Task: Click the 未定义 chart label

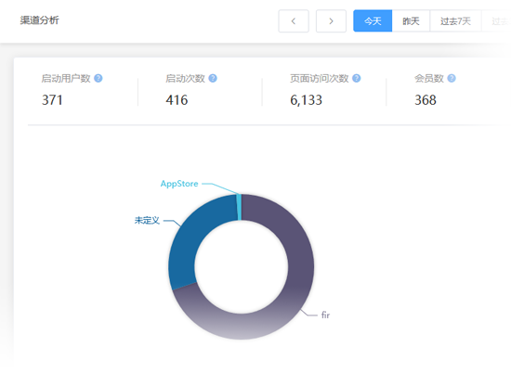Action: coord(147,221)
